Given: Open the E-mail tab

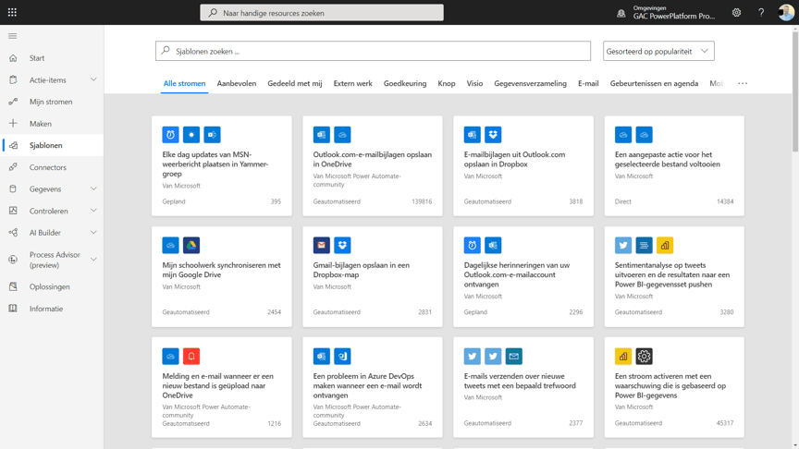Looking at the screenshot, I should (588, 83).
